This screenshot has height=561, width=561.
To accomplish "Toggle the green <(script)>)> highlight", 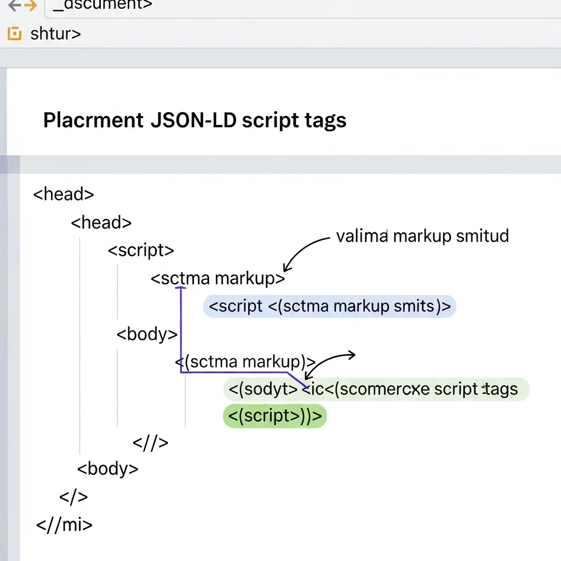I will tap(274, 416).
